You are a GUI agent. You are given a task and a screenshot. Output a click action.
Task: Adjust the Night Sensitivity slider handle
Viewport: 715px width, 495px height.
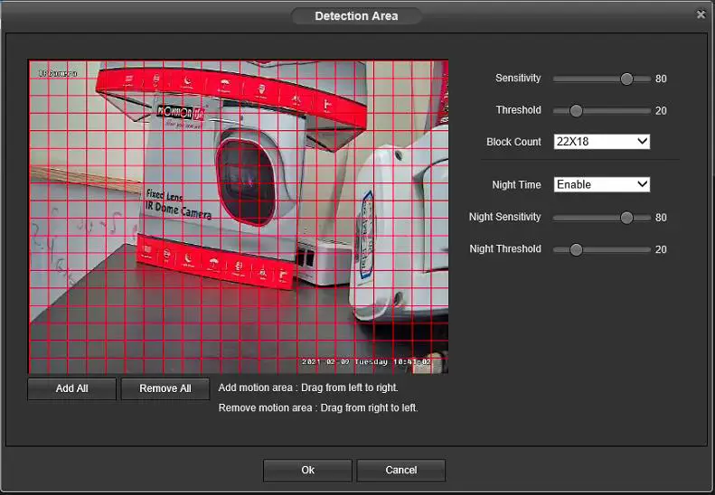(x=626, y=218)
